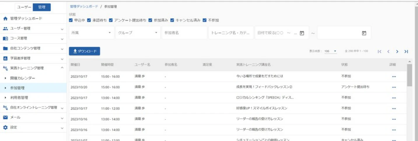Click the 学習進捗管理 chart icon

(5, 58)
